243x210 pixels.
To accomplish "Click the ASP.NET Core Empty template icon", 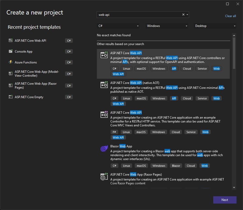I will (11, 97).
